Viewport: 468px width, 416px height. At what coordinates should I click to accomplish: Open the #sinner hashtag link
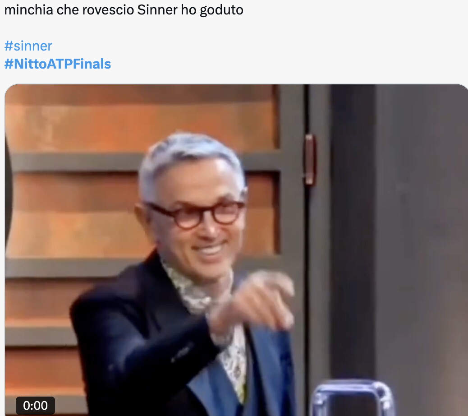tap(28, 46)
